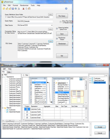Click the grid horizontal scrollbar thumb
Image resolution: width=110 pixels, height=139 pixels.
tap(44, 120)
